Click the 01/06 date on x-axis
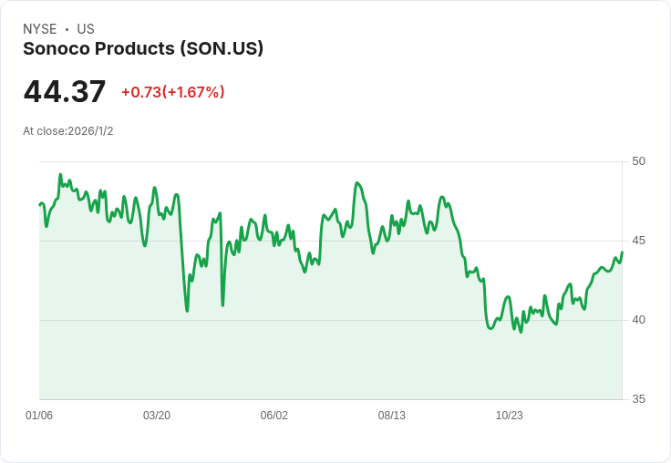 click(x=39, y=416)
